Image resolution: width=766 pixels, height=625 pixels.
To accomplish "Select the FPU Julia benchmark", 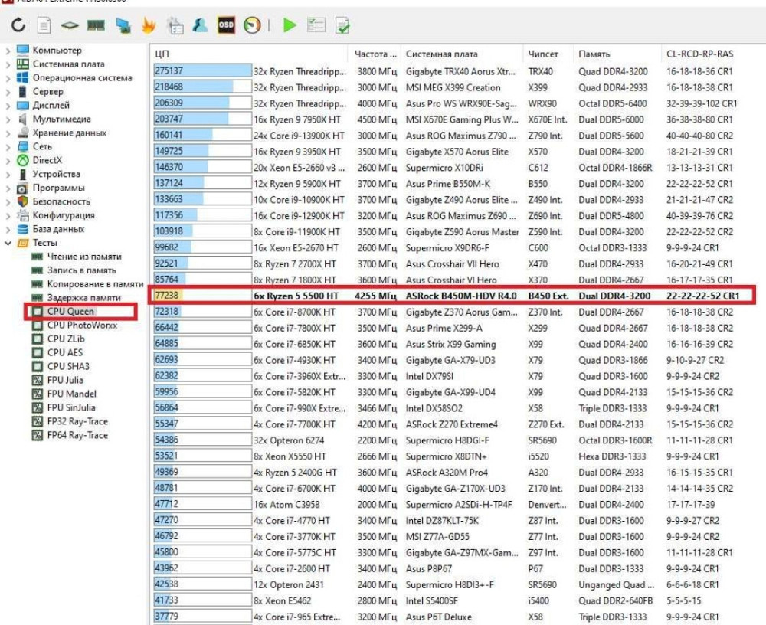I will pyautogui.click(x=65, y=380).
